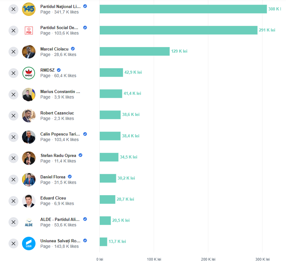Click the 308 K lei spending bar
This screenshot has width=286, height=264.
pos(183,9)
